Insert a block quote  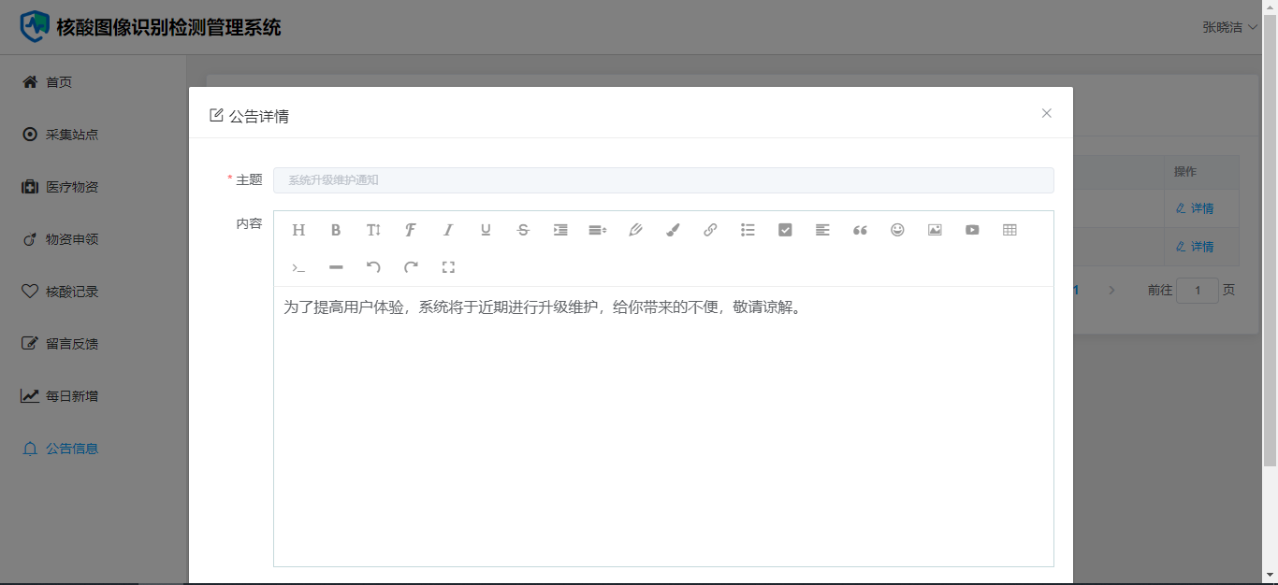[x=860, y=230]
